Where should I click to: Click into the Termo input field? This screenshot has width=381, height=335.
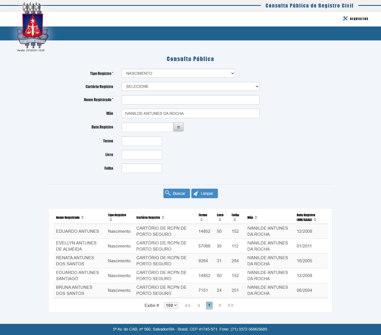coord(142,141)
